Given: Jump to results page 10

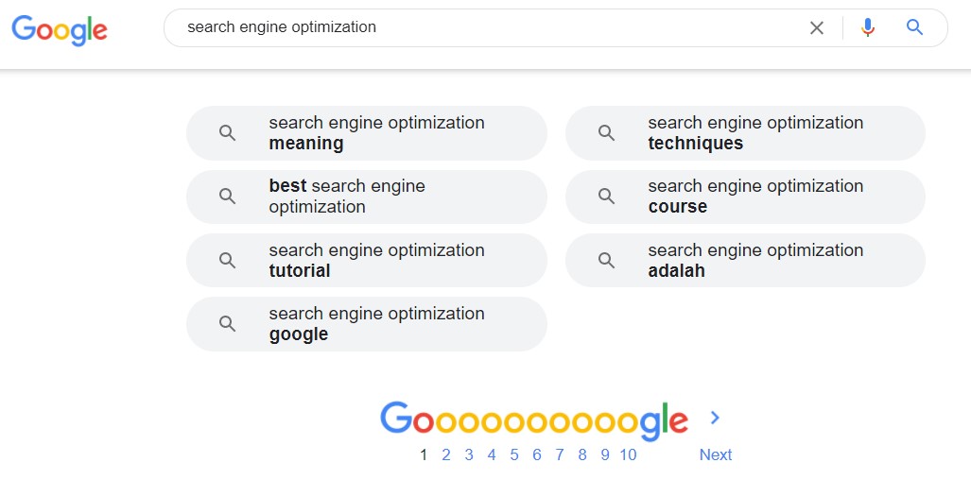Looking at the screenshot, I should click(x=628, y=454).
